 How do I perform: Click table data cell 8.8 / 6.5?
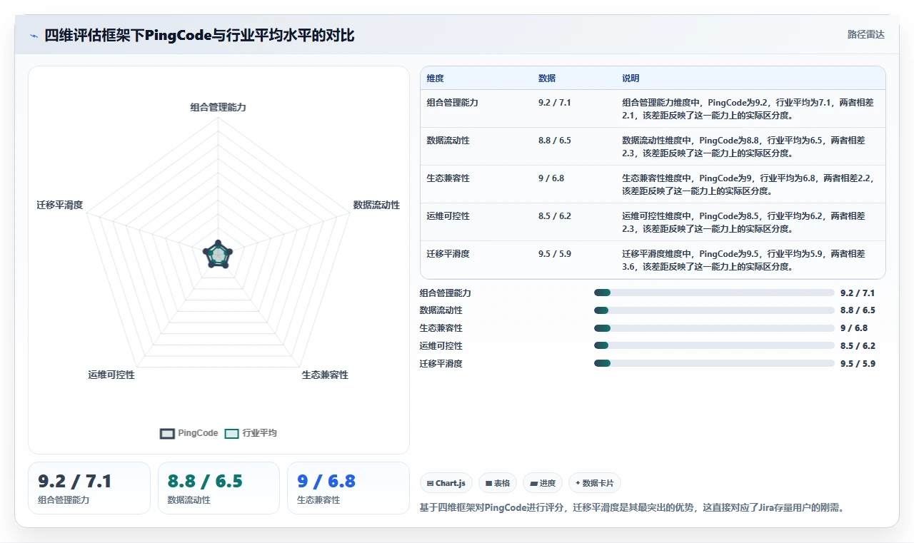pos(555,141)
